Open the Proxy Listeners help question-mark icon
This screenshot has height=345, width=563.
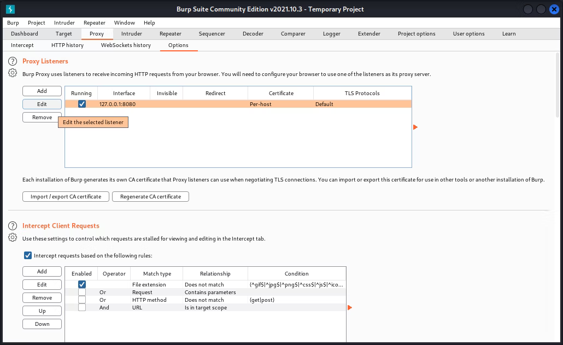click(x=13, y=61)
